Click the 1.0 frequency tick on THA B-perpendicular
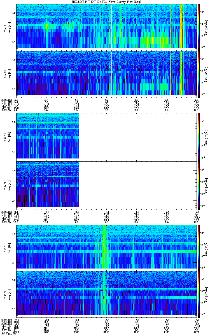 tap(13, 13)
